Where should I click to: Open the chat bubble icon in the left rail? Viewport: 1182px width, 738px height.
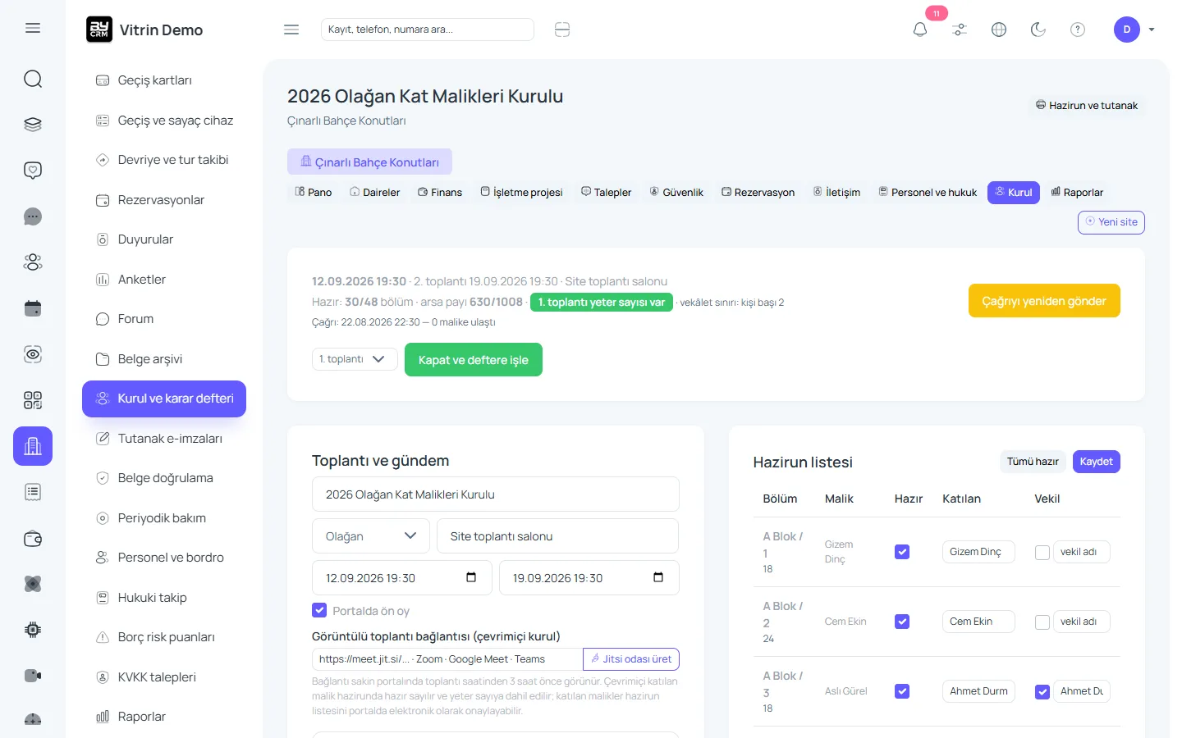coord(33,216)
